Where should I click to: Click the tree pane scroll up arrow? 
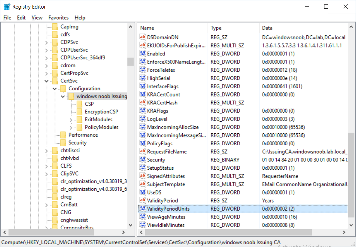click(x=130, y=27)
